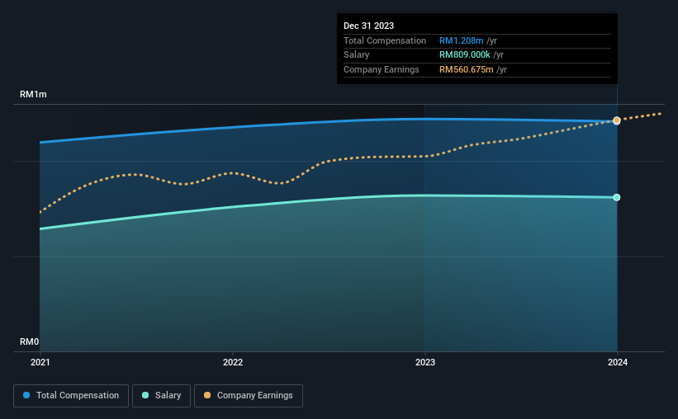Click the orange dot in Company Earnings legend
This screenshot has height=419, width=678.
(207, 395)
